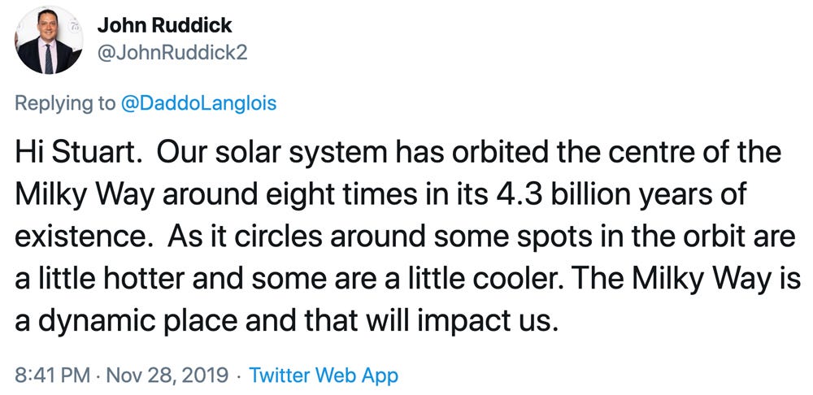Click the display name John Ruddick
The width and height of the screenshot is (813, 395).
point(164,25)
